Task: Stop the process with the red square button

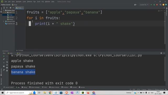Action: 157,5
